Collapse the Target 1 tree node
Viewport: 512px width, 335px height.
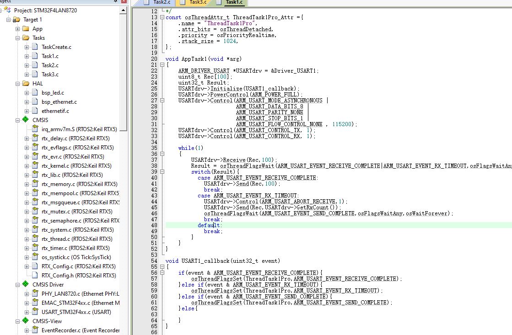[x=9, y=20]
